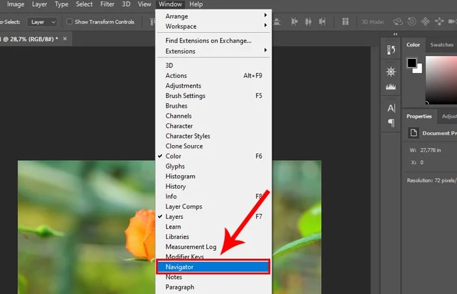The width and height of the screenshot is (457, 294).
Task: Click the width value 27,778 in
Action: click(430, 150)
